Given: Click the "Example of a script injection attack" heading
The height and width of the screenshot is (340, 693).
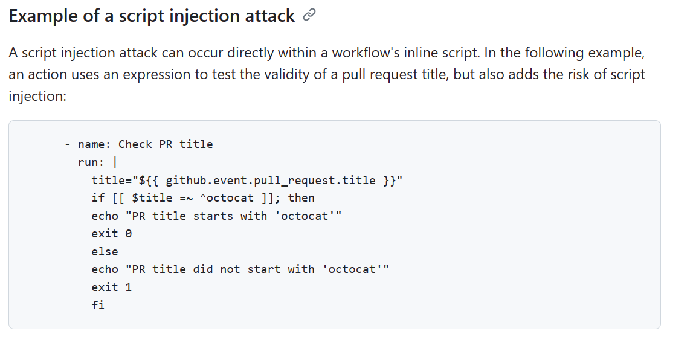Looking at the screenshot, I should [x=152, y=16].
